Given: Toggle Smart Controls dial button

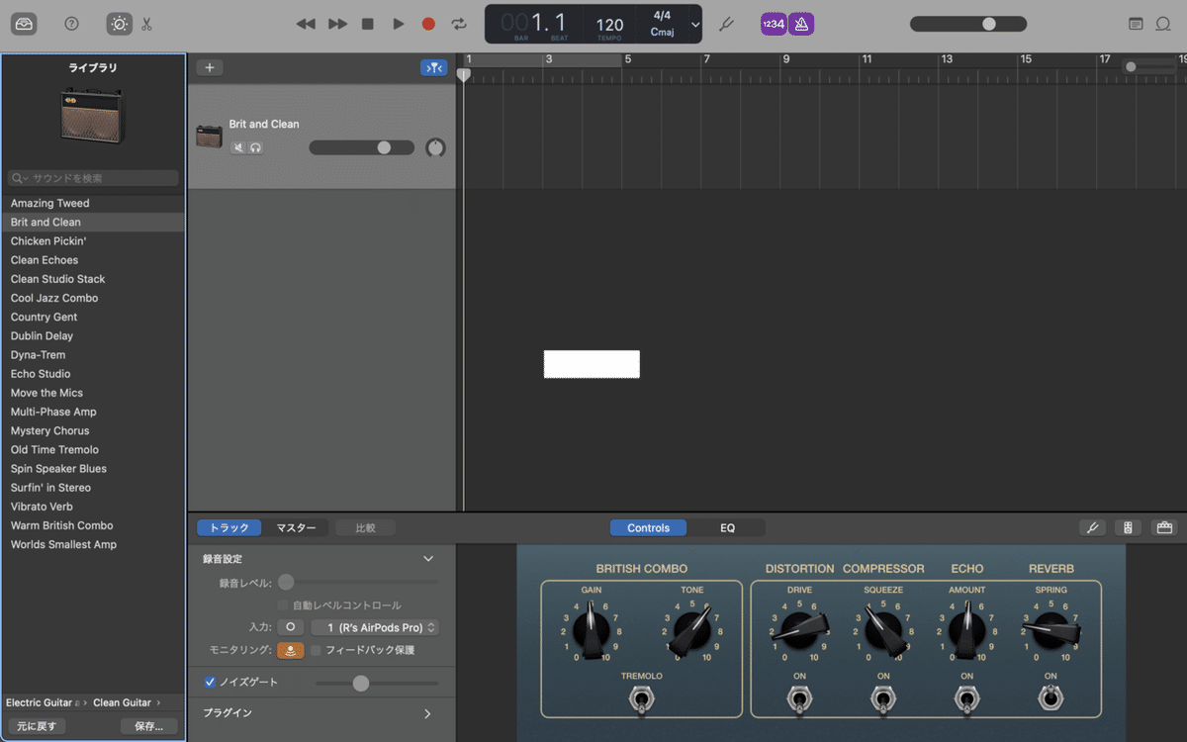Looking at the screenshot, I should pyautogui.click(x=119, y=24).
